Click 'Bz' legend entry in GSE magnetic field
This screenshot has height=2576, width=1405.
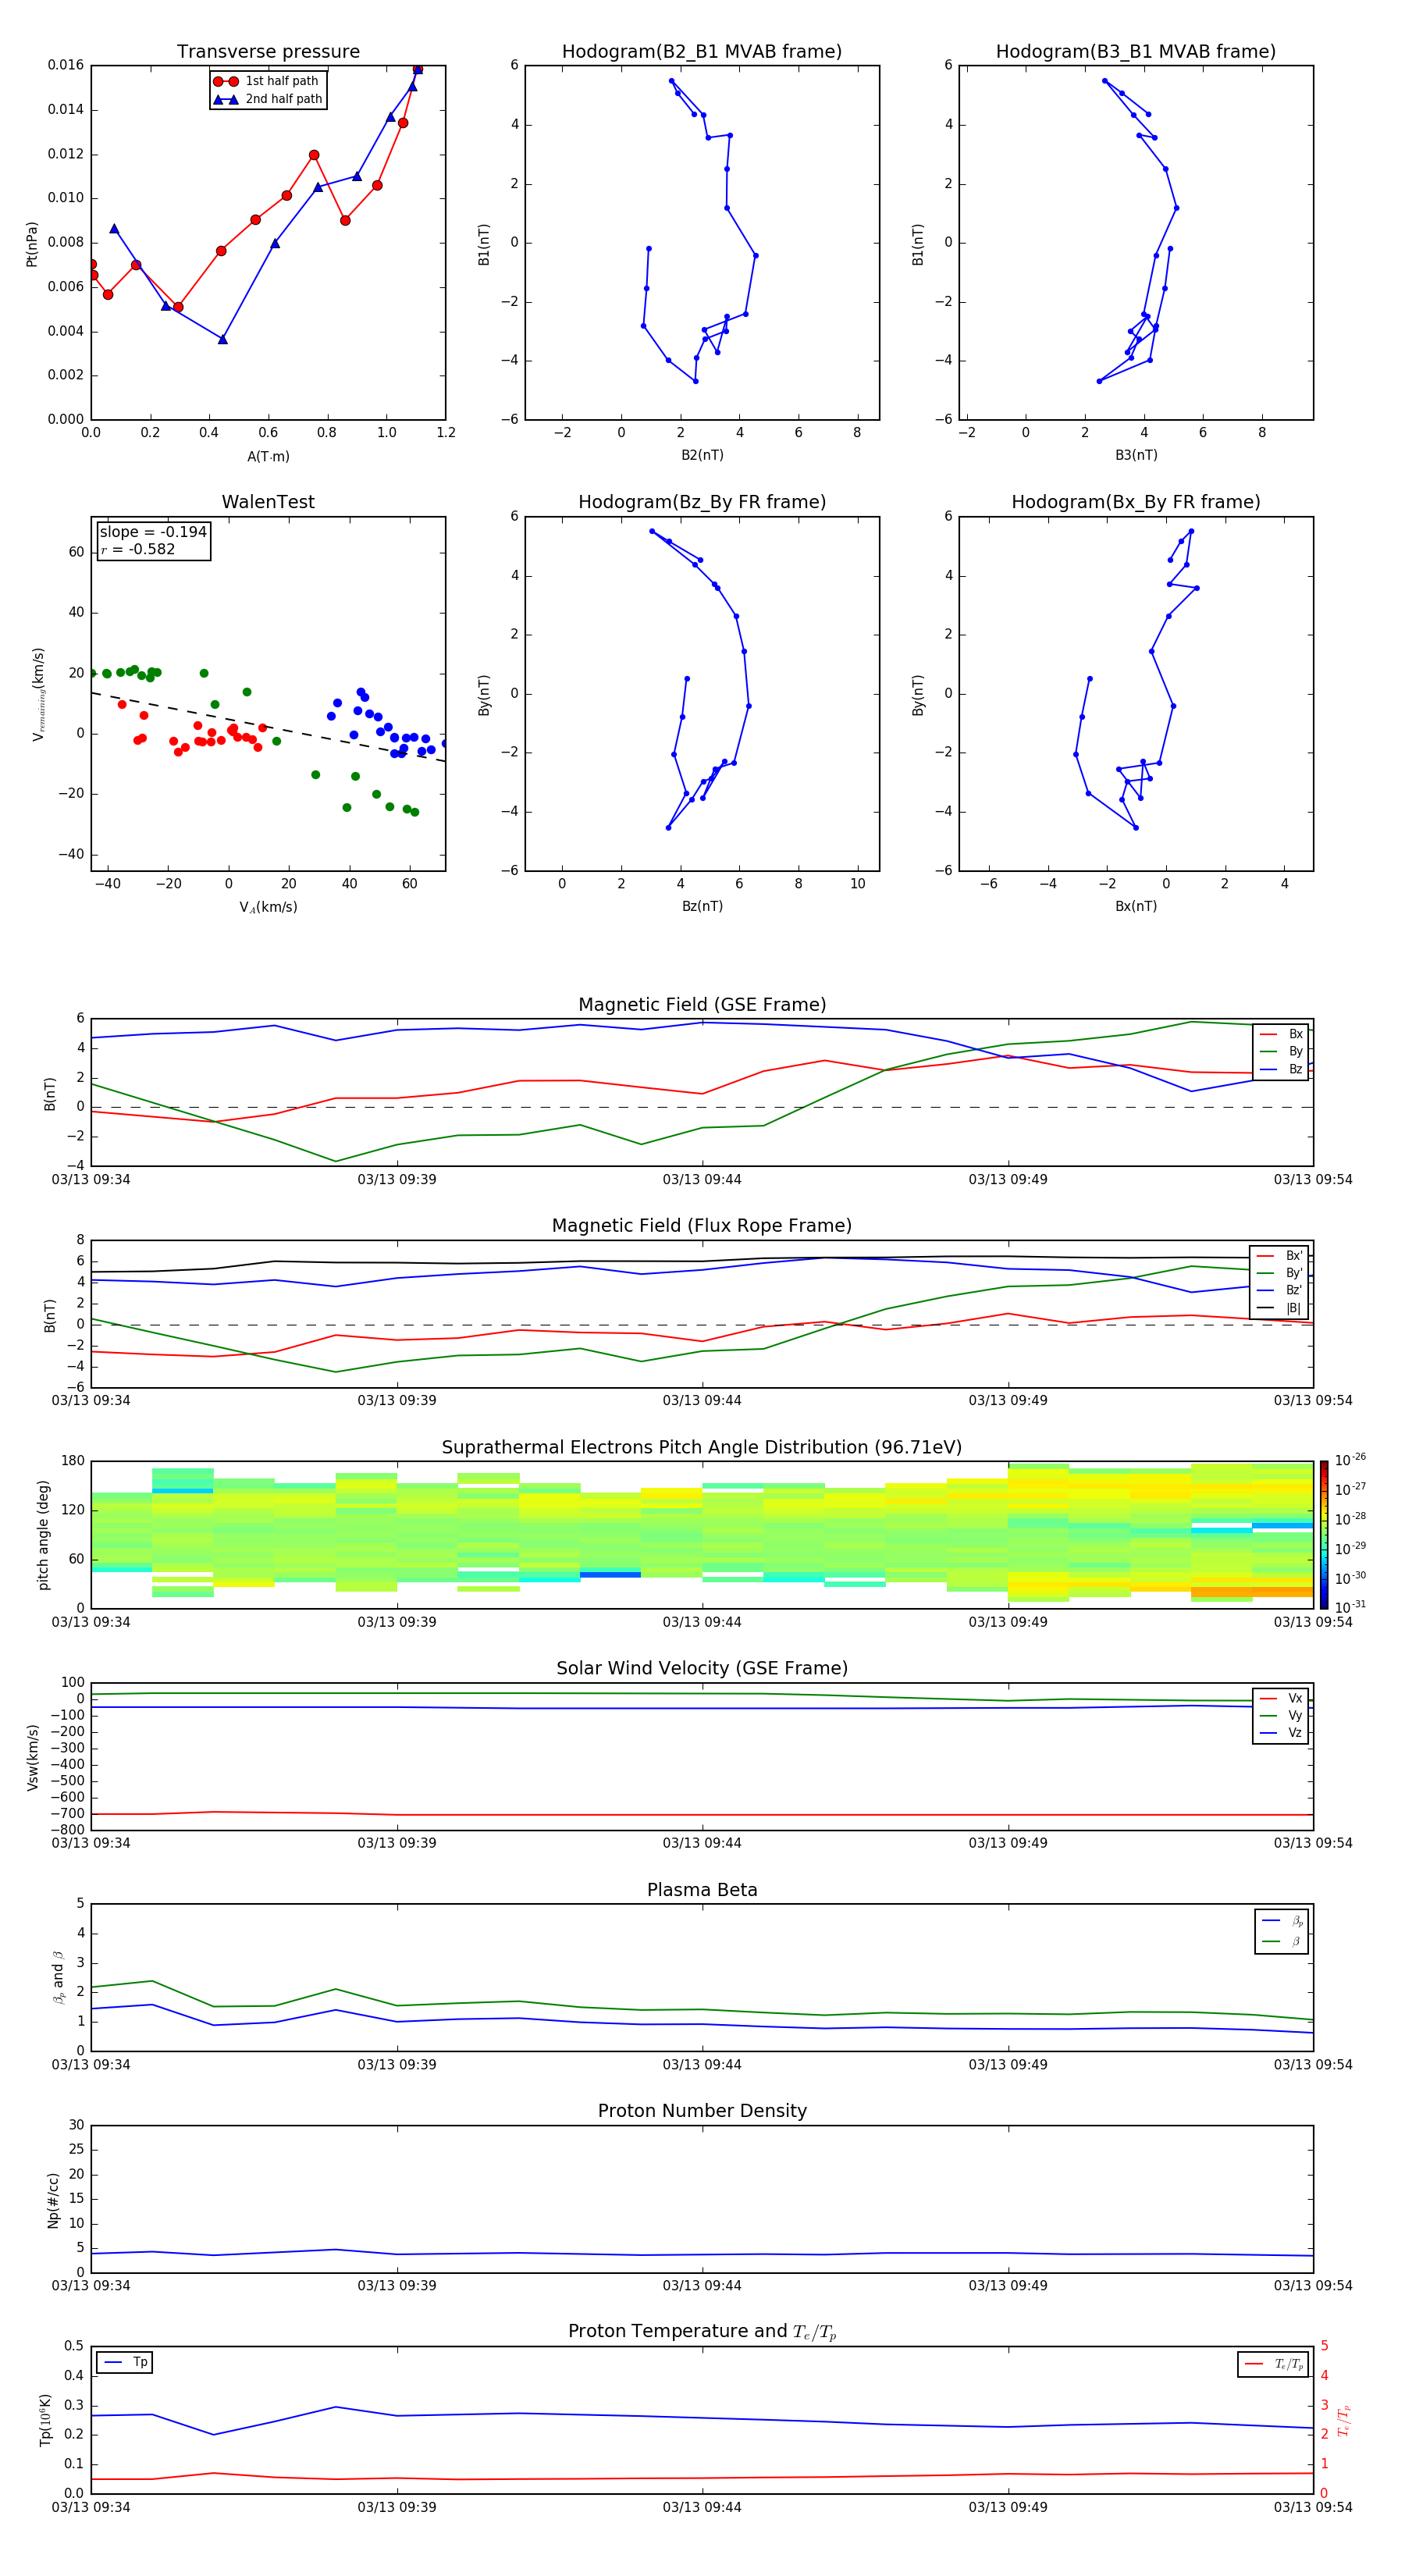click(x=1281, y=1069)
